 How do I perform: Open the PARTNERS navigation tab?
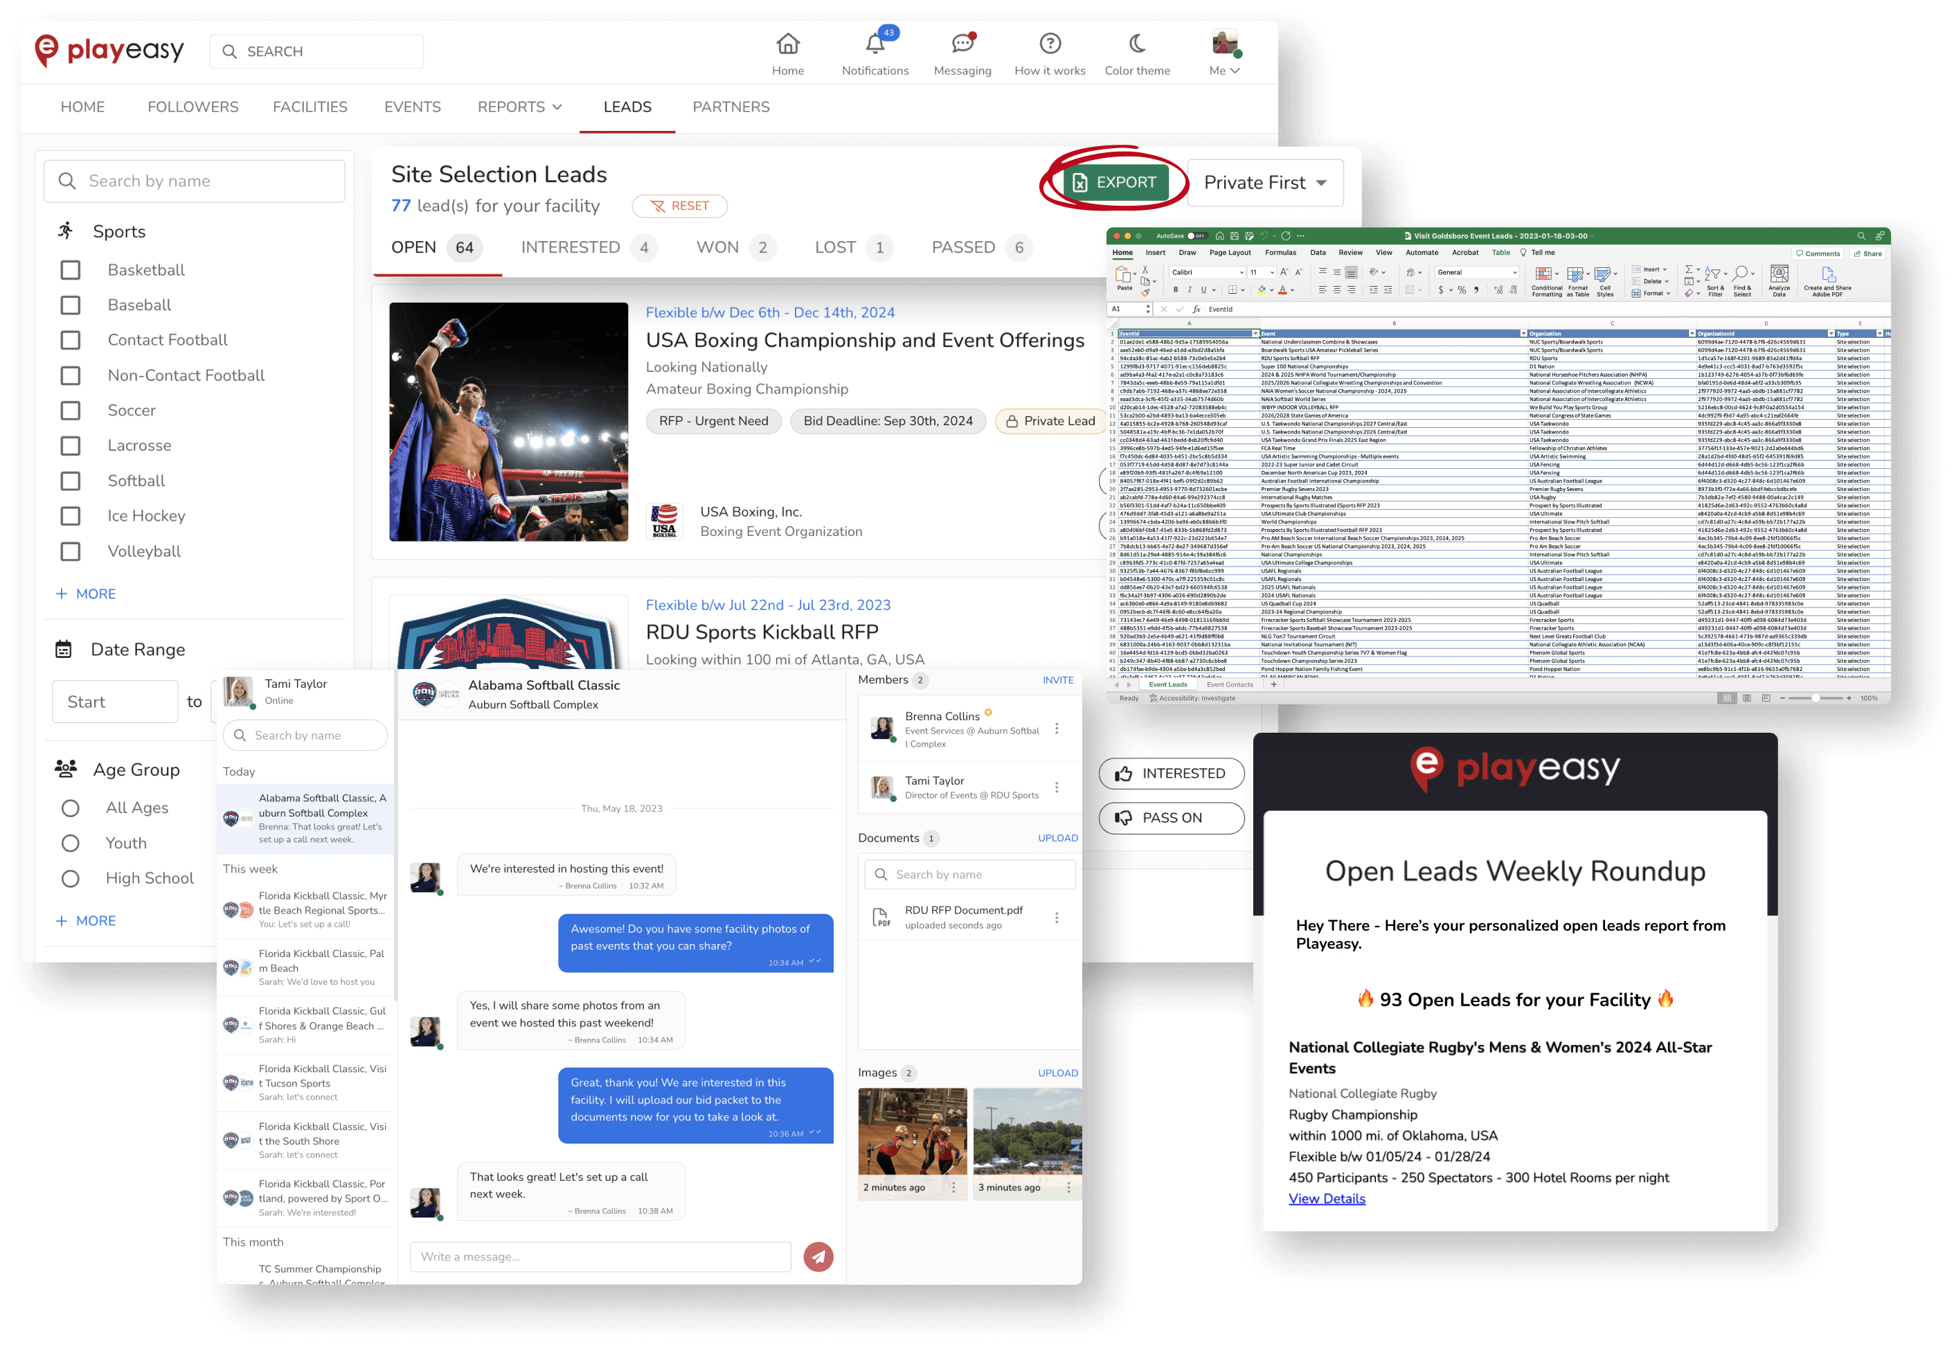click(x=730, y=107)
